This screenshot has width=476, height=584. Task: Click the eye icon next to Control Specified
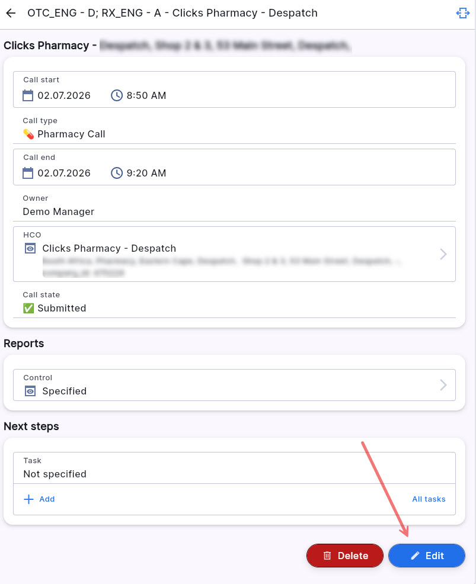(x=30, y=391)
